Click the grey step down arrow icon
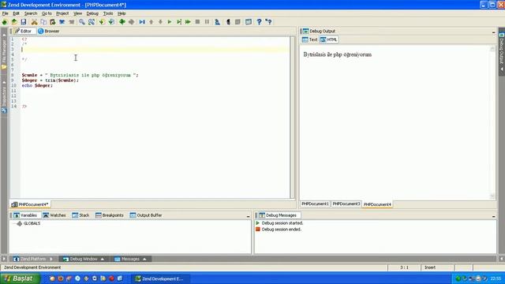The width and height of the screenshot is (505, 284). pyautogui.click(x=160, y=22)
